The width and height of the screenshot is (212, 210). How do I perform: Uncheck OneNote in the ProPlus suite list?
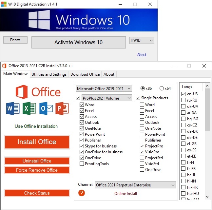(x=82, y=128)
